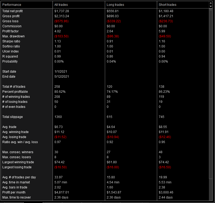Click the Long trades column header
The width and height of the screenshot is (215, 203).
(x=115, y=5)
